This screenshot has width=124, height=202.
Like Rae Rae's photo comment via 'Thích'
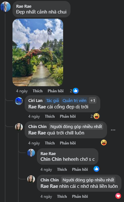(37, 91)
